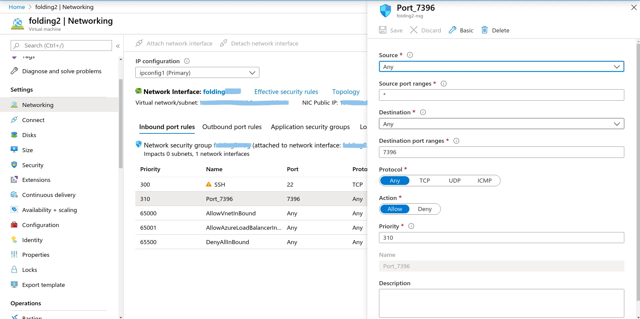Image resolution: width=640 pixels, height=319 pixels.
Task: Delete the Port_7396 security rule
Action: (495, 30)
